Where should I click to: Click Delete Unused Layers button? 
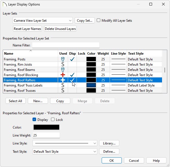tap(60, 29)
